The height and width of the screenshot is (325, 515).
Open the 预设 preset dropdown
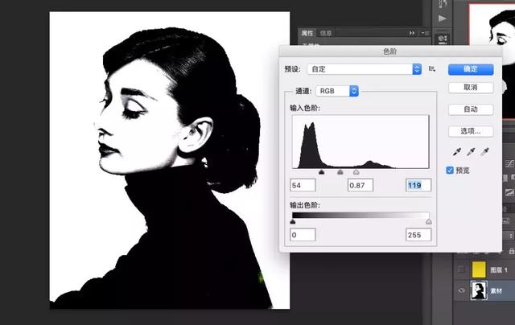pyautogui.click(x=365, y=69)
